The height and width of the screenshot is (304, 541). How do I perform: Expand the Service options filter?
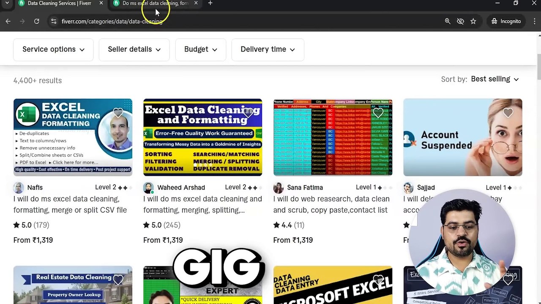click(x=53, y=49)
